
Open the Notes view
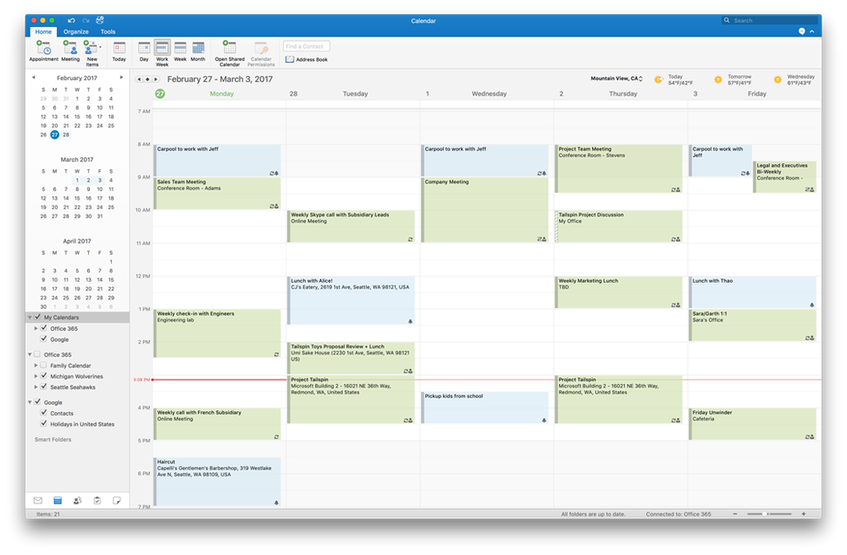118,500
